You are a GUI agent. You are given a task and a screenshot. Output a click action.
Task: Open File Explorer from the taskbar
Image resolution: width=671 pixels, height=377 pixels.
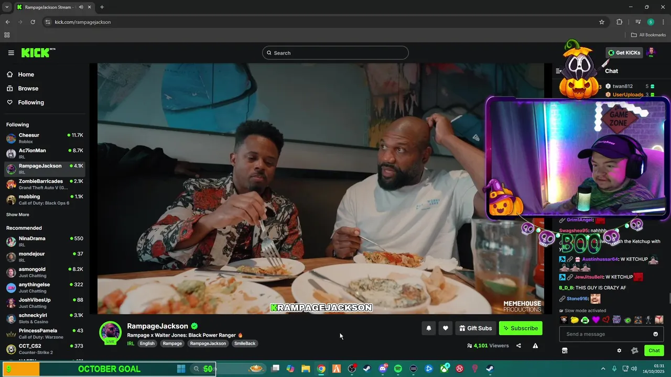[x=306, y=369]
